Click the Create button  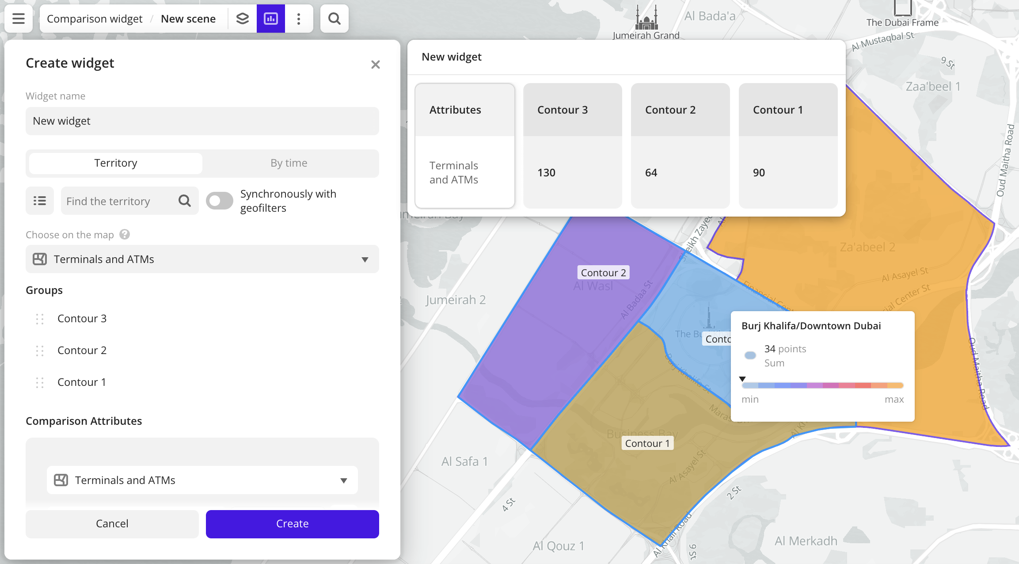click(292, 523)
